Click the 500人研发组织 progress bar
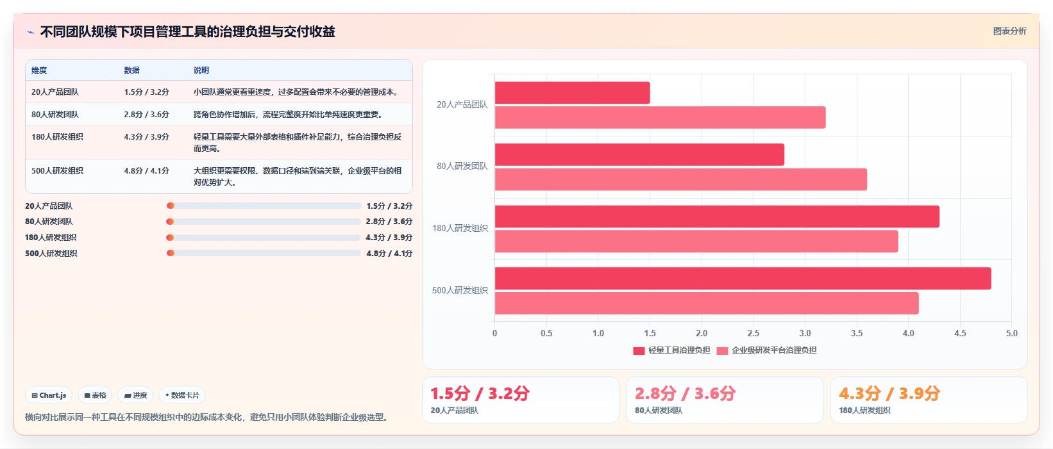The image size is (1053, 449). click(x=264, y=253)
